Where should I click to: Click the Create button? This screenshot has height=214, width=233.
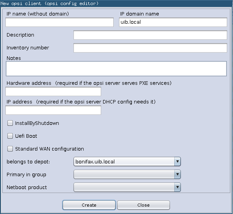coord(89,205)
